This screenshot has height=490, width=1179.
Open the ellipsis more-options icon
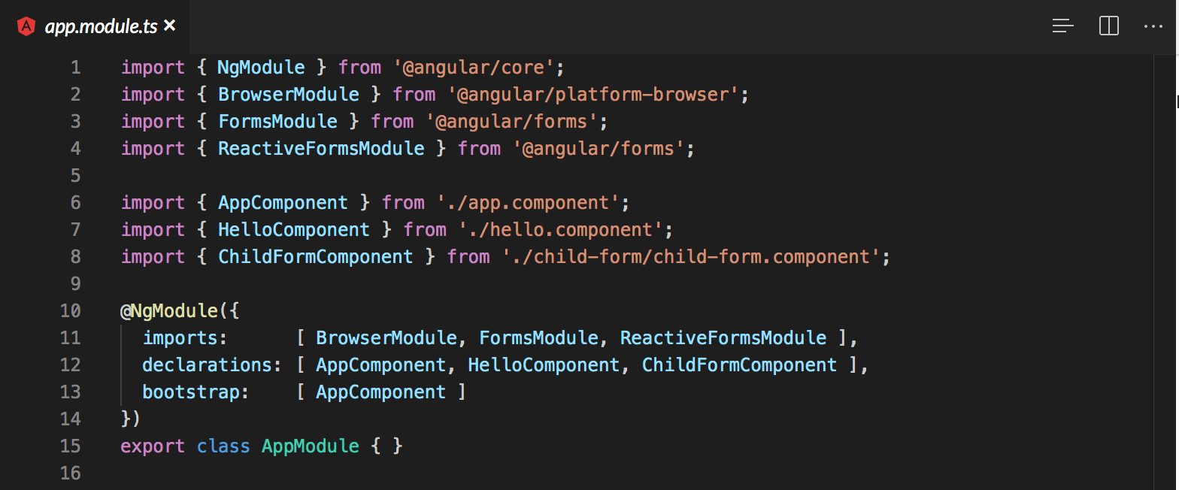point(1153,27)
